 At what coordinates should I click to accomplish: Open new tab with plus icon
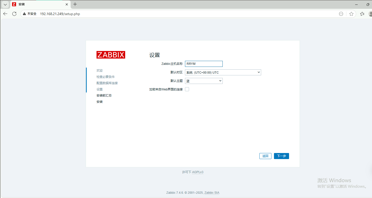[75, 4]
